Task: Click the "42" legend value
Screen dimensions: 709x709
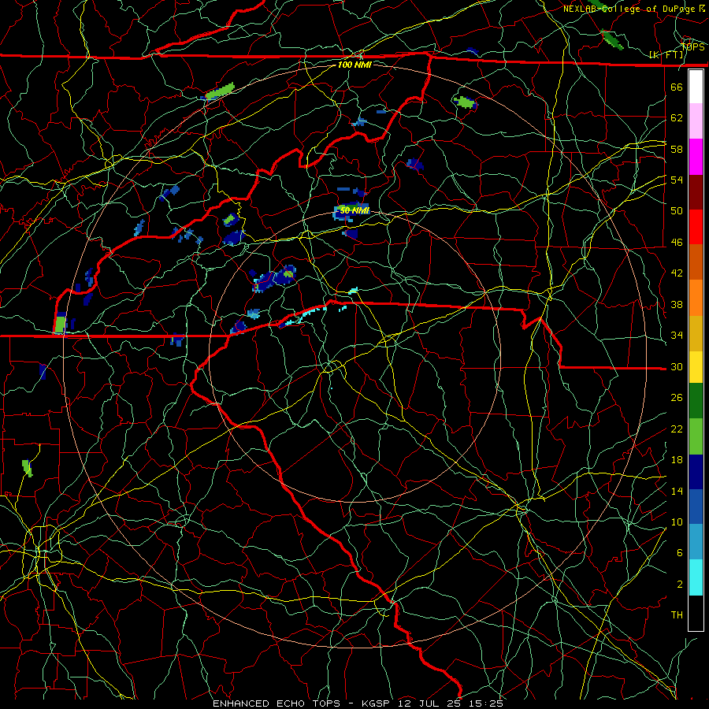Action: [x=677, y=273]
